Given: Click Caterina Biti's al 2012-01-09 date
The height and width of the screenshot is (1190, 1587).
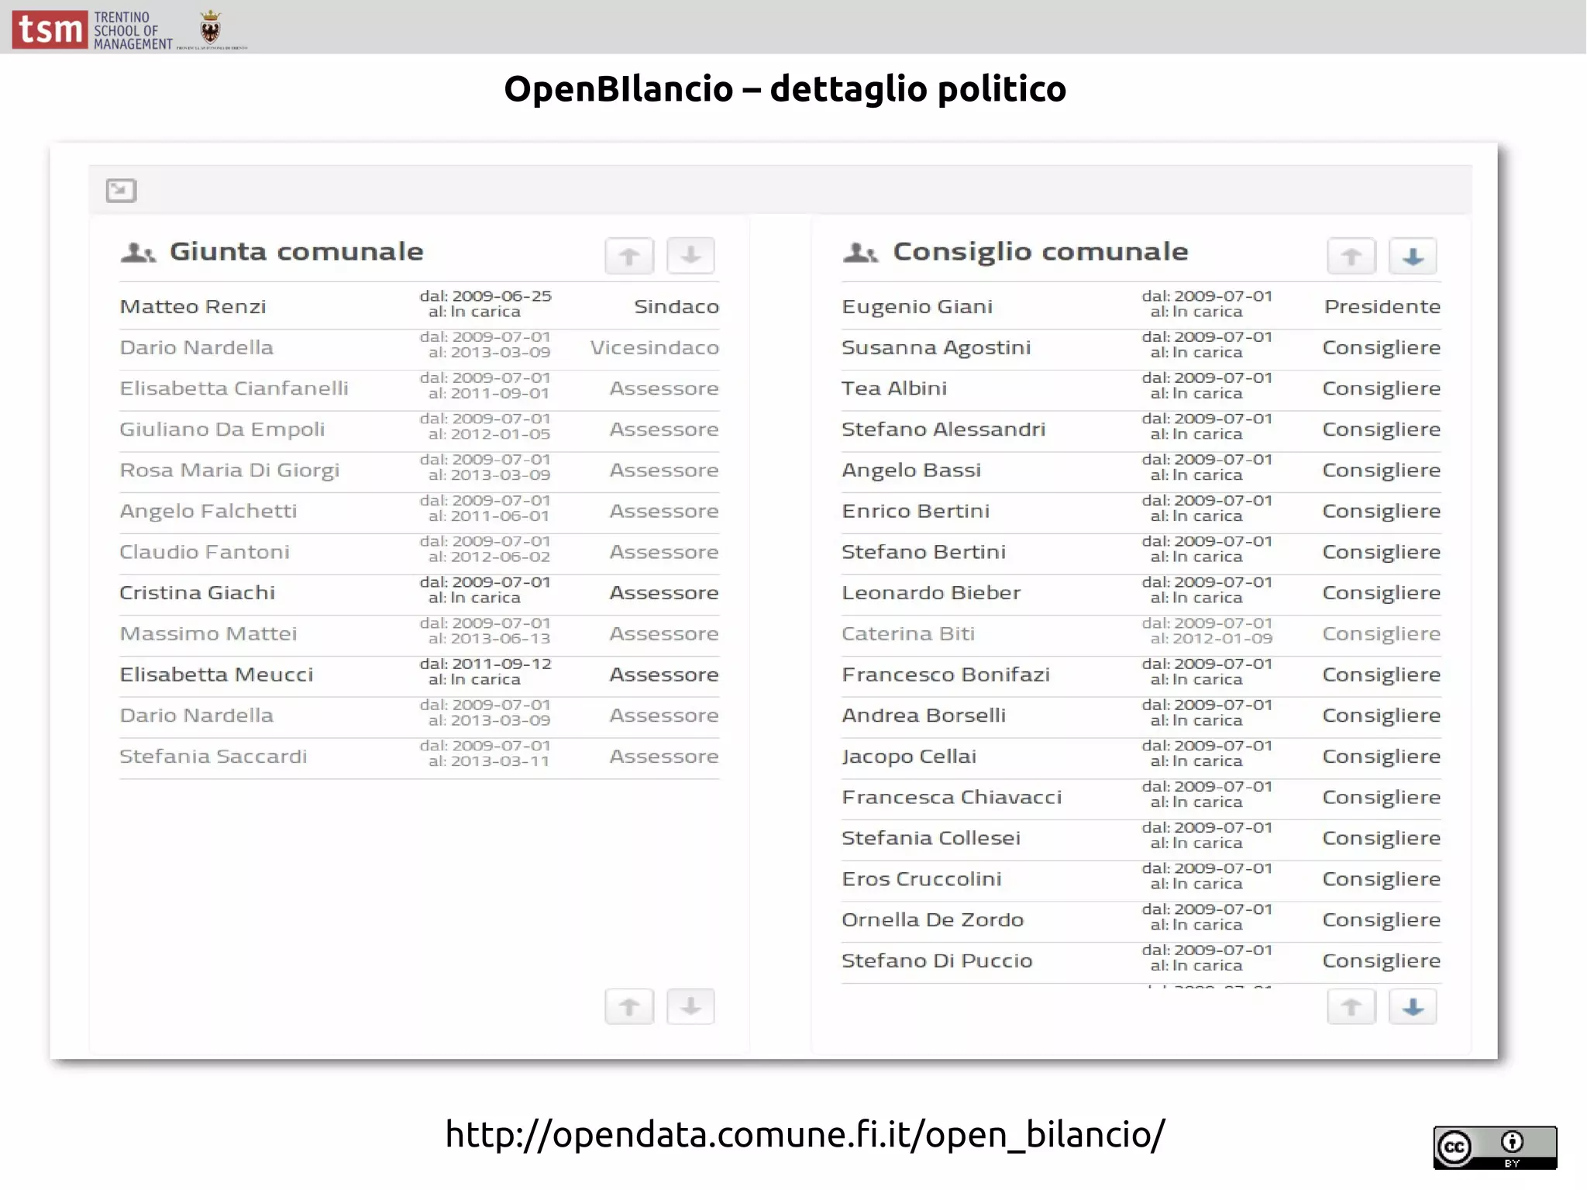Looking at the screenshot, I should click(1211, 640).
